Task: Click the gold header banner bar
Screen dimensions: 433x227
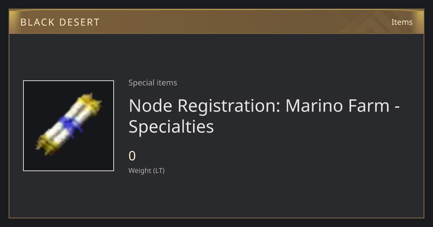Action: coord(216,22)
